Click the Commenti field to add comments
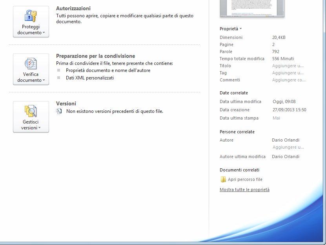This screenshot has width=326, height=245. (289, 80)
